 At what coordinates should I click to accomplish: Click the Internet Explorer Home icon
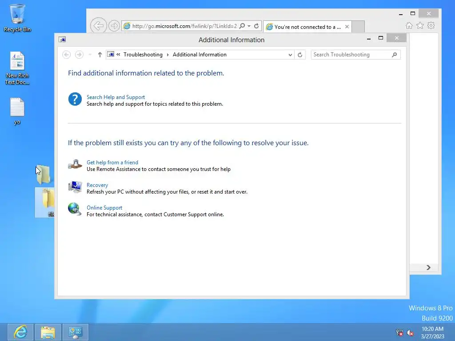[409, 25]
